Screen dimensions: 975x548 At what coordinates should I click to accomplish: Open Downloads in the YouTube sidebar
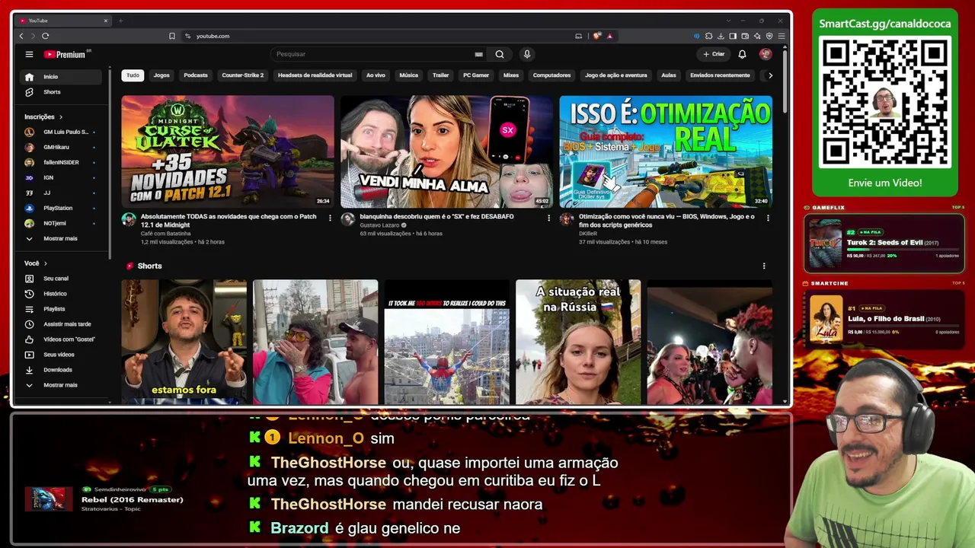[61, 370]
